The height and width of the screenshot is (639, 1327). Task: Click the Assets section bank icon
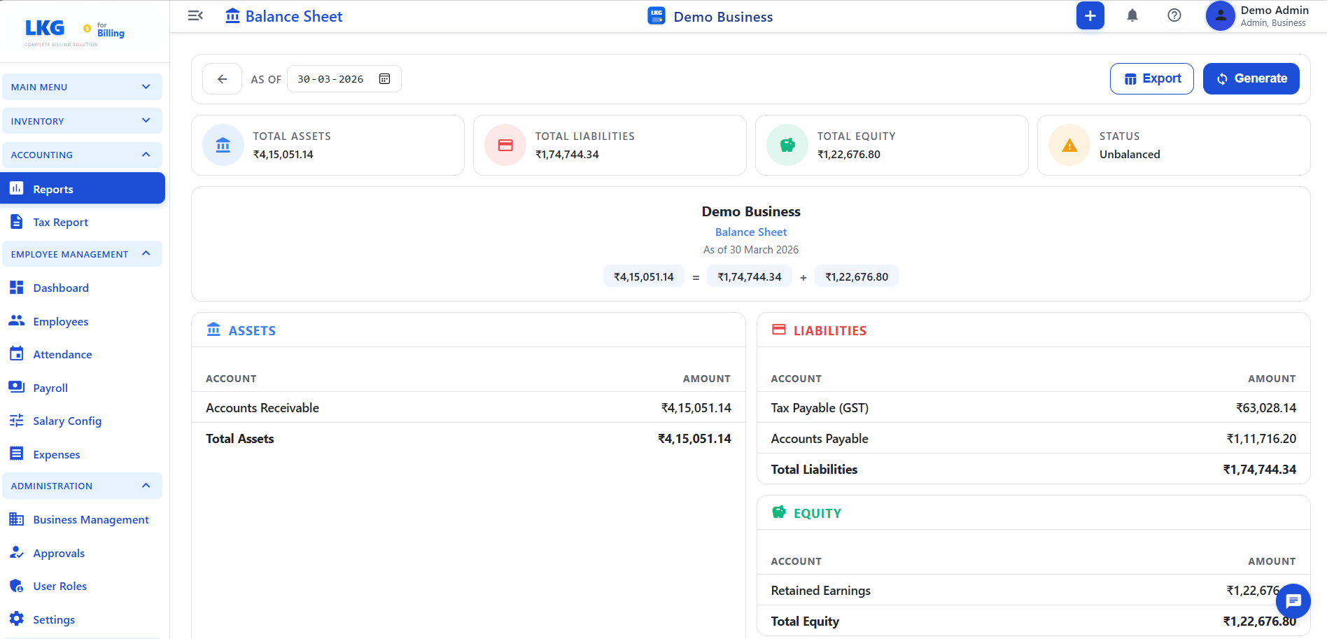tap(213, 330)
